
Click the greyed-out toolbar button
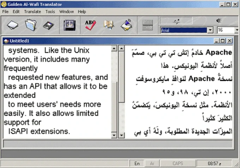click(x=148, y=25)
